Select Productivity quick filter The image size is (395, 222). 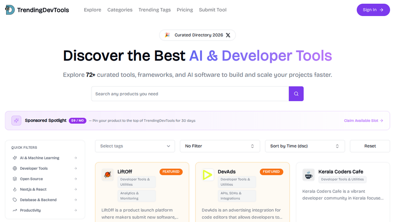tap(45, 210)
